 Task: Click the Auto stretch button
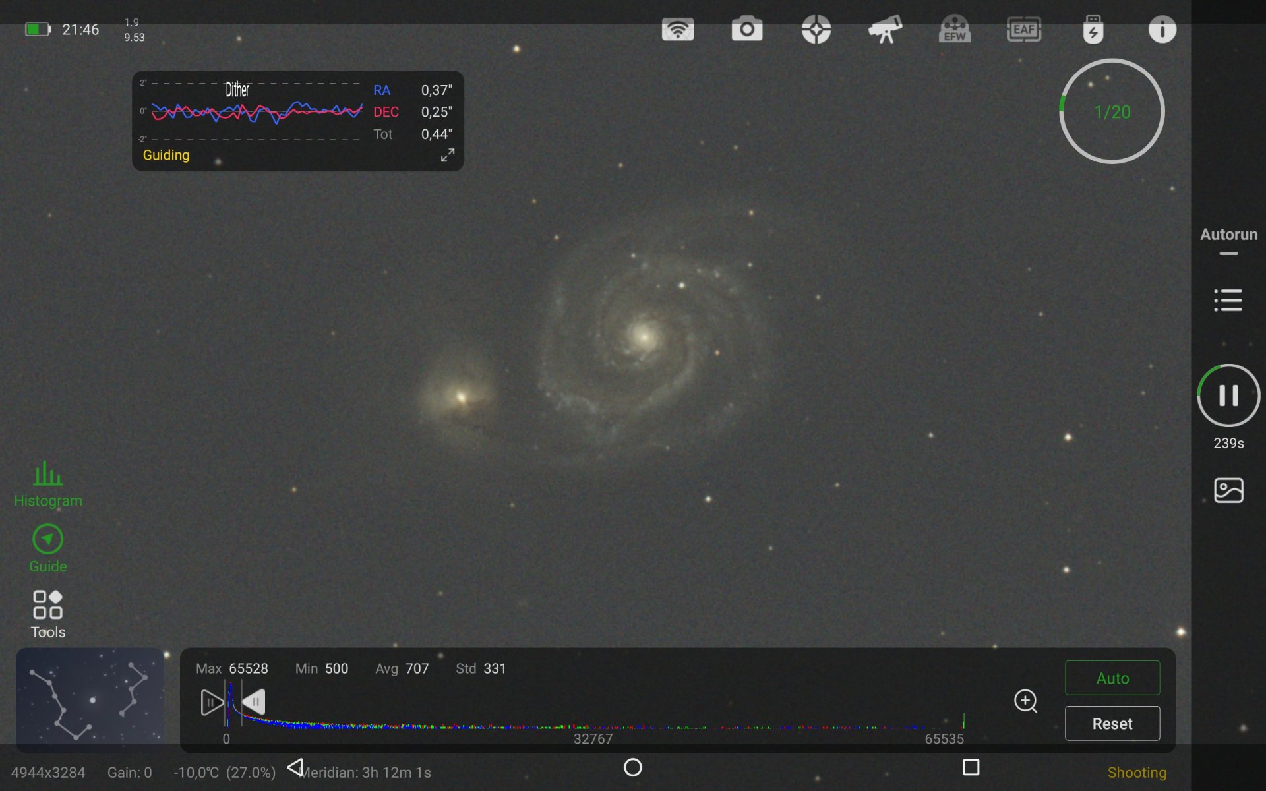pyautogui.click(x=1112, y=678)
